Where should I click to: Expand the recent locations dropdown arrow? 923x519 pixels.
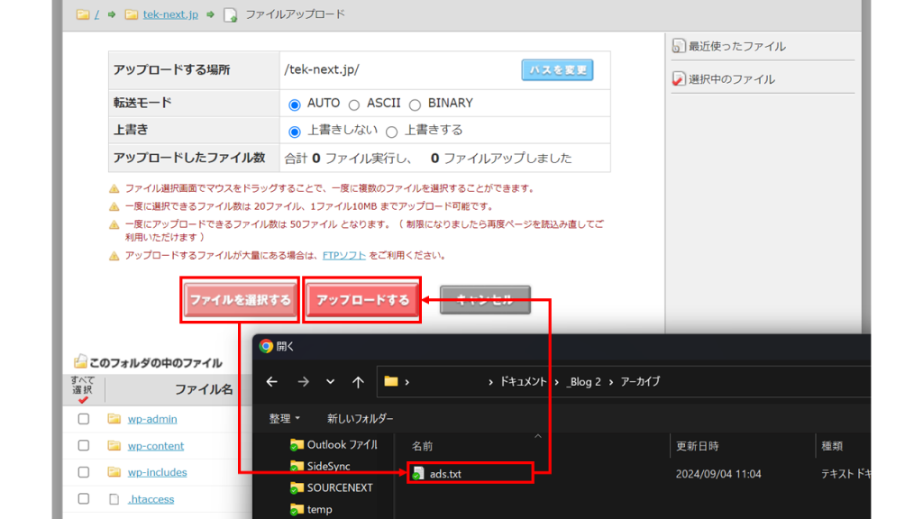330,382
